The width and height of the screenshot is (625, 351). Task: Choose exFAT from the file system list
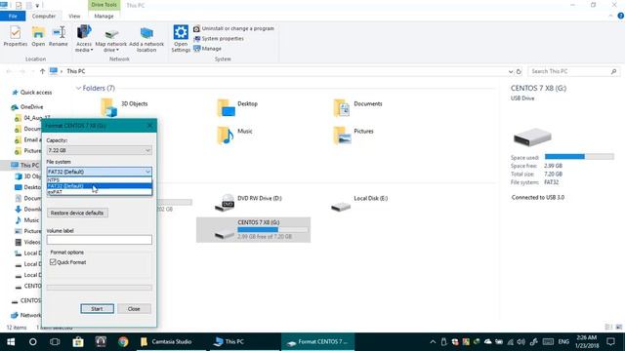(x=99, y=192)
